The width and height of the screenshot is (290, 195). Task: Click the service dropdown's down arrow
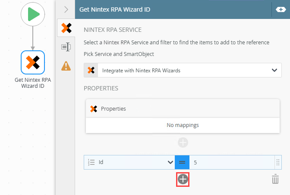click(274, 70)
